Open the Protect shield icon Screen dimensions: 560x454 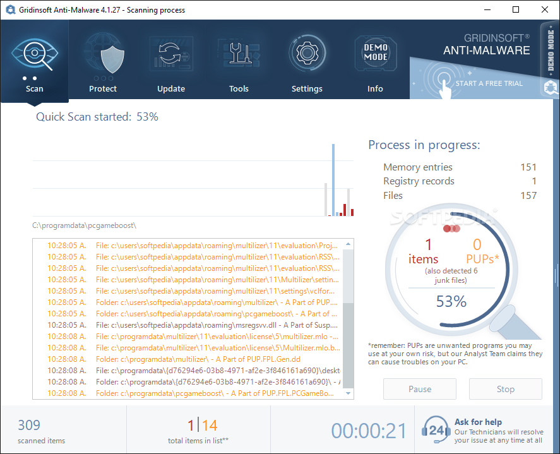point(104,54)
